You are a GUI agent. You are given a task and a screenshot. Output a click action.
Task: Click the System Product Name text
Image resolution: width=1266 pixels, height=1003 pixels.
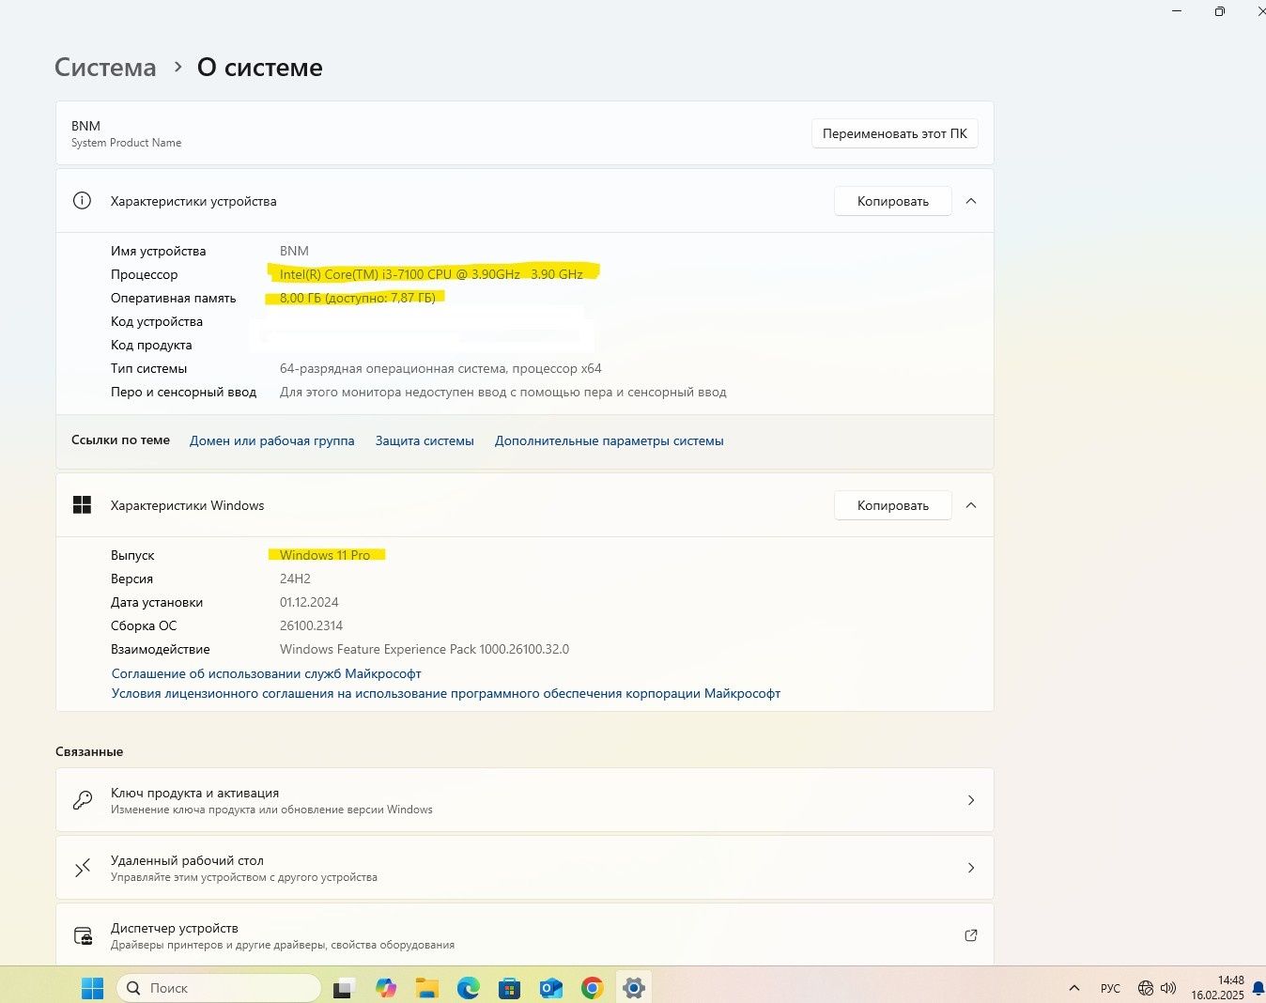click(x=127, y=143)
